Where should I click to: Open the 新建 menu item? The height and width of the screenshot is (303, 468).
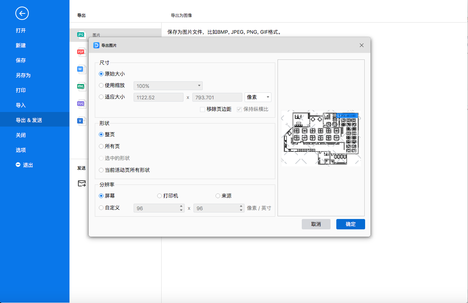pos(21,45)
